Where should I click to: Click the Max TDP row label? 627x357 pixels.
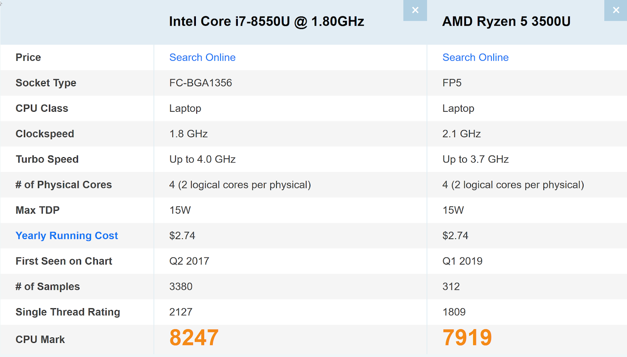coord(38,210)
